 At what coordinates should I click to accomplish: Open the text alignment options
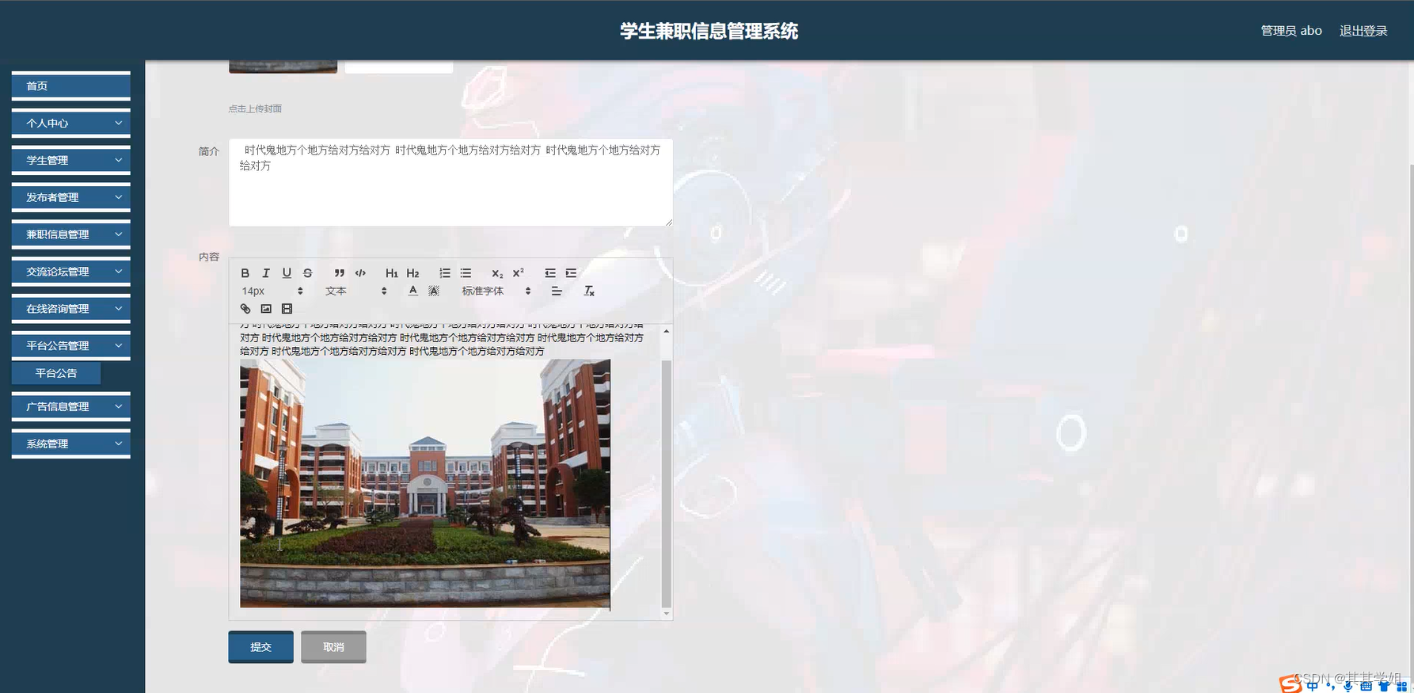click(x=557, y=291)
